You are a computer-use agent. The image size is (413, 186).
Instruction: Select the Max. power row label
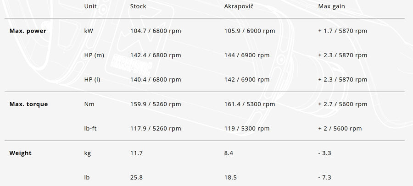click(x=28, y=31)
